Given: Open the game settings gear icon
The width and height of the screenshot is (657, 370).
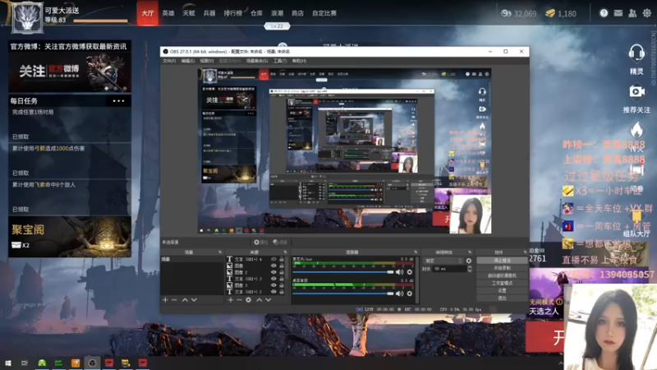Looking at the screenshot, I should click(646, 13).
